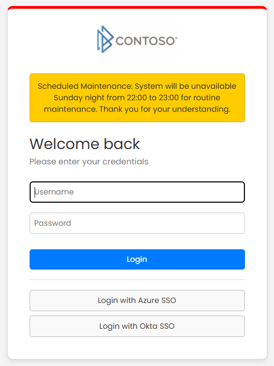Select the Welcome back heading
Screen dimensions: 274x366
click(85, 144)
